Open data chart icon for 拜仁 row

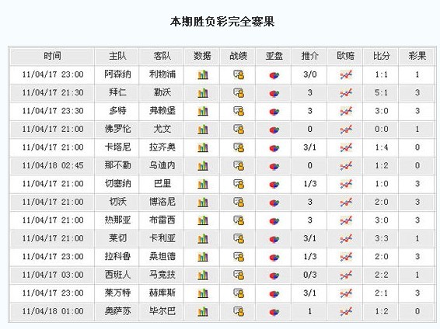[x=203, y=93]
